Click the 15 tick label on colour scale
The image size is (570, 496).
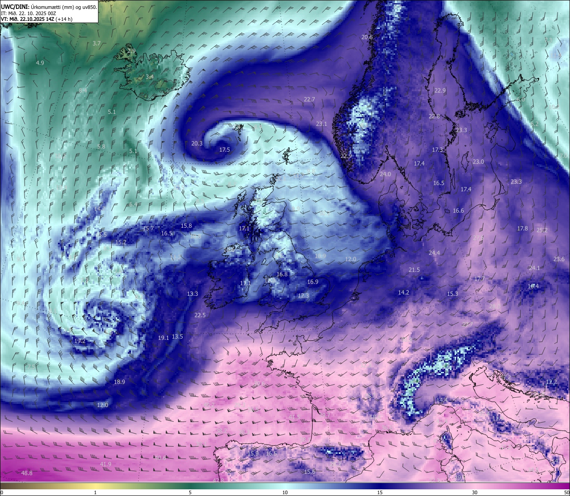pos(380,492)
